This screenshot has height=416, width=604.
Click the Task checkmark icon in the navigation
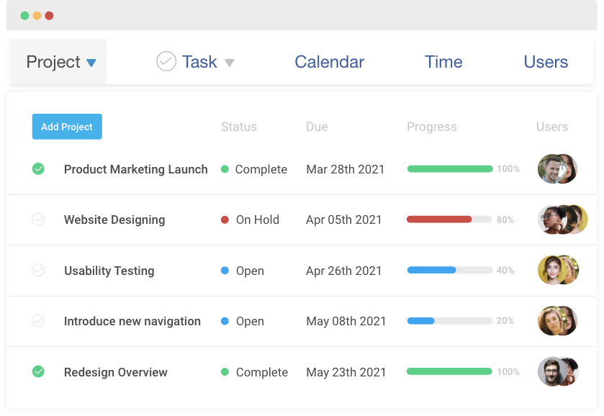(x=166, y=62)
